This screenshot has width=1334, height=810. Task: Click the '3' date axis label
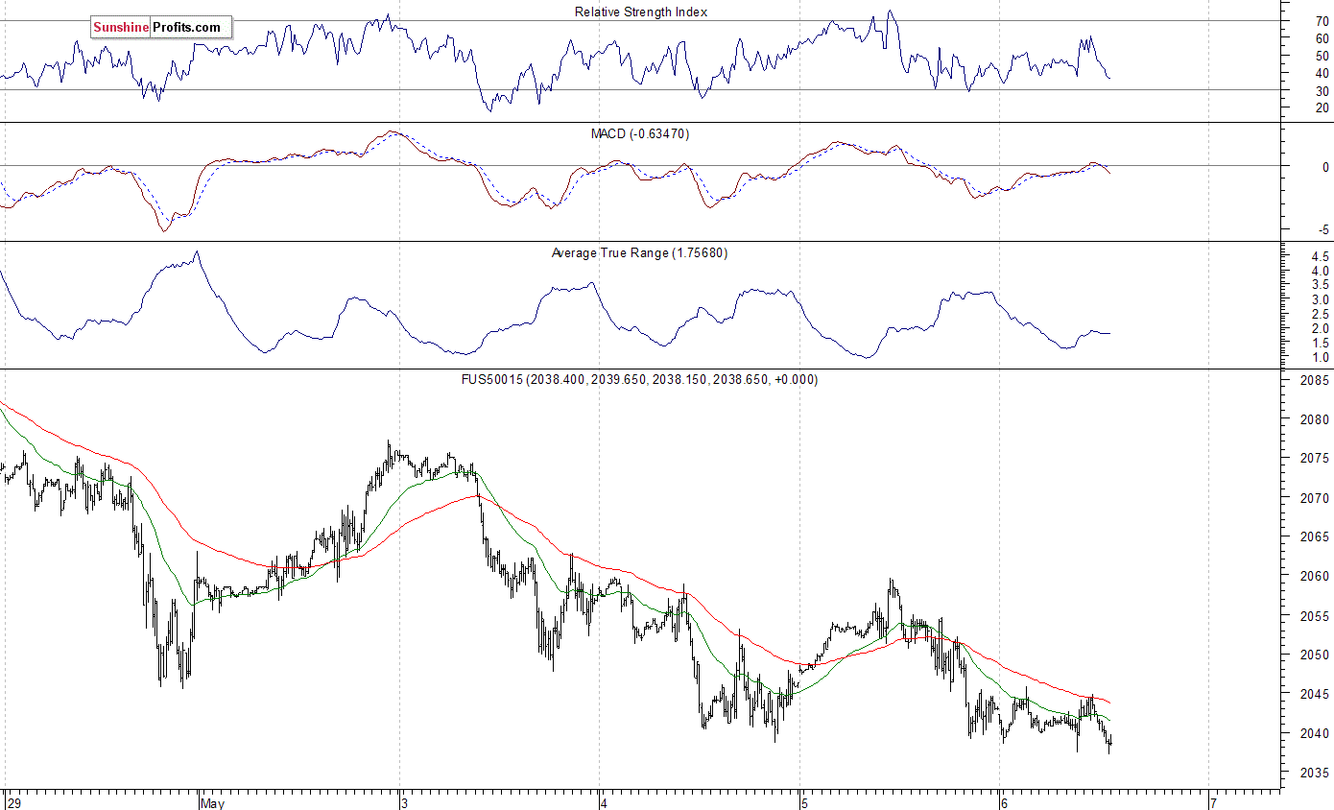point(405,802)
